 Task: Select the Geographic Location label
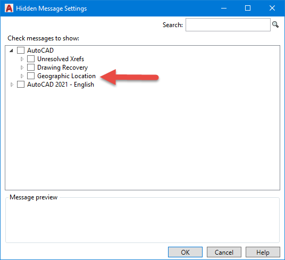(x=66, y=76)
